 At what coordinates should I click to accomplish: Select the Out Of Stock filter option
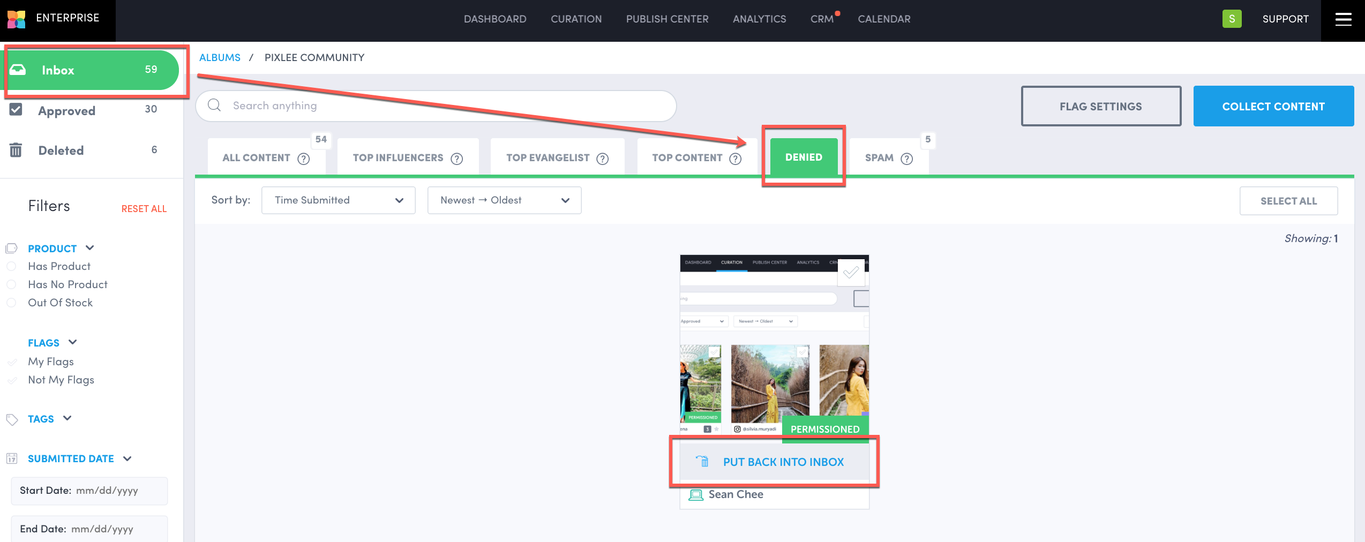11,303
